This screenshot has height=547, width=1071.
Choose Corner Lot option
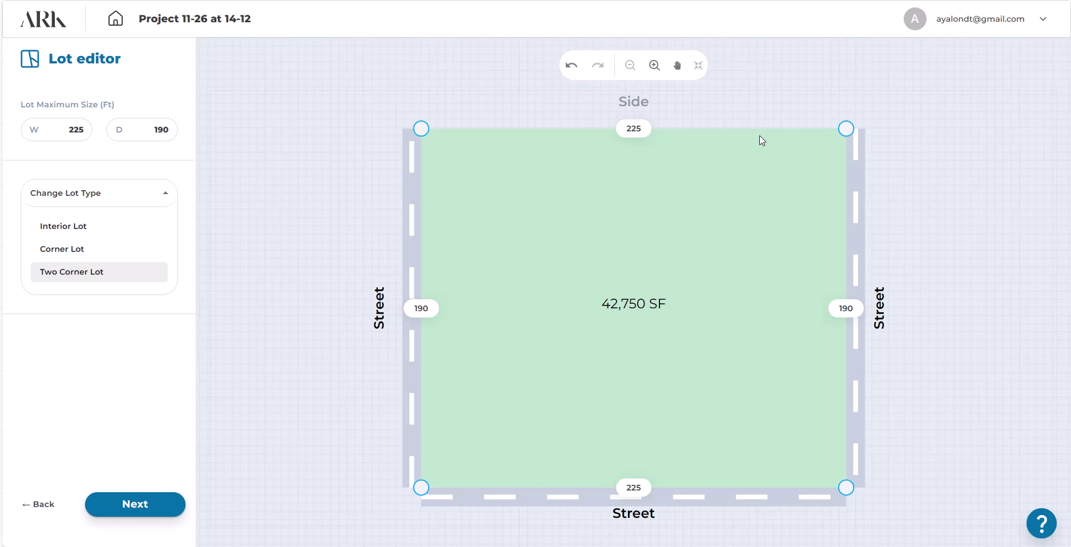(x=62, y=249)
